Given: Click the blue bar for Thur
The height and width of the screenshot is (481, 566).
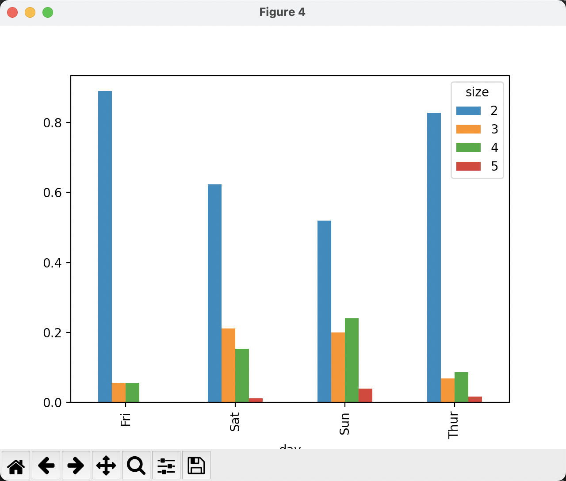Looking at the screenshot, I should [x=434, y=257].
